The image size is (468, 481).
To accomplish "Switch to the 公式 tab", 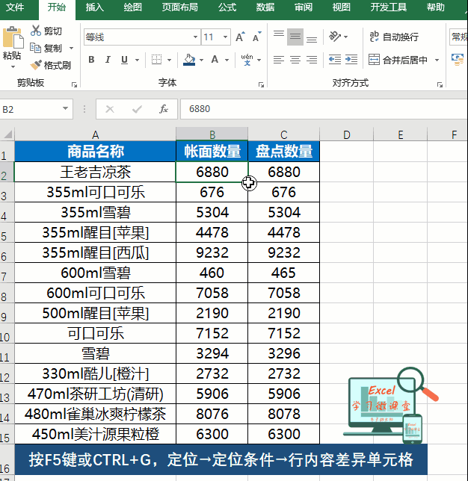I will pos(227,7).
